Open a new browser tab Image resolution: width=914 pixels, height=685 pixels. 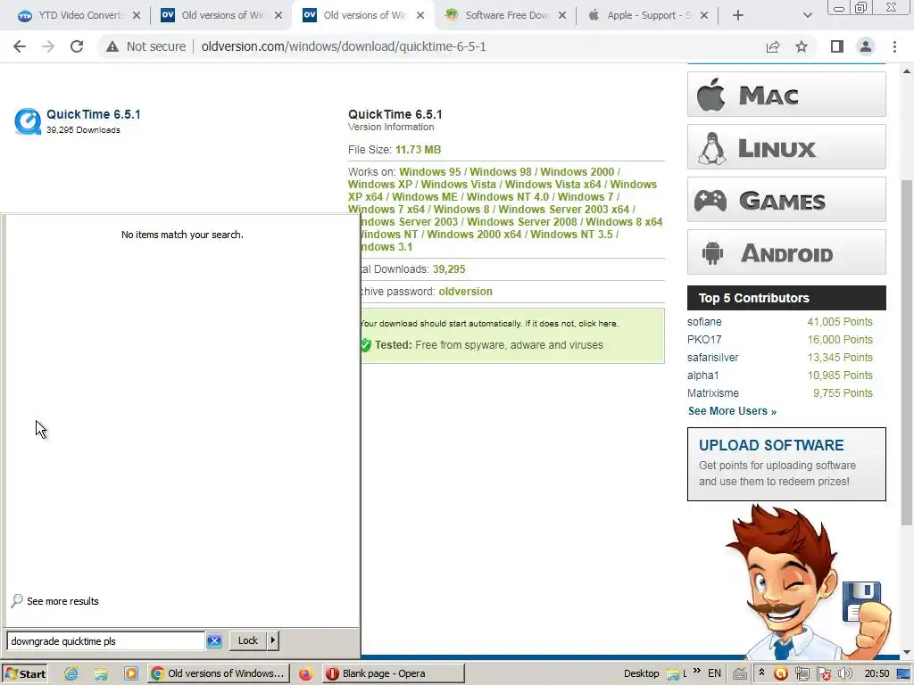pos(738,15)
